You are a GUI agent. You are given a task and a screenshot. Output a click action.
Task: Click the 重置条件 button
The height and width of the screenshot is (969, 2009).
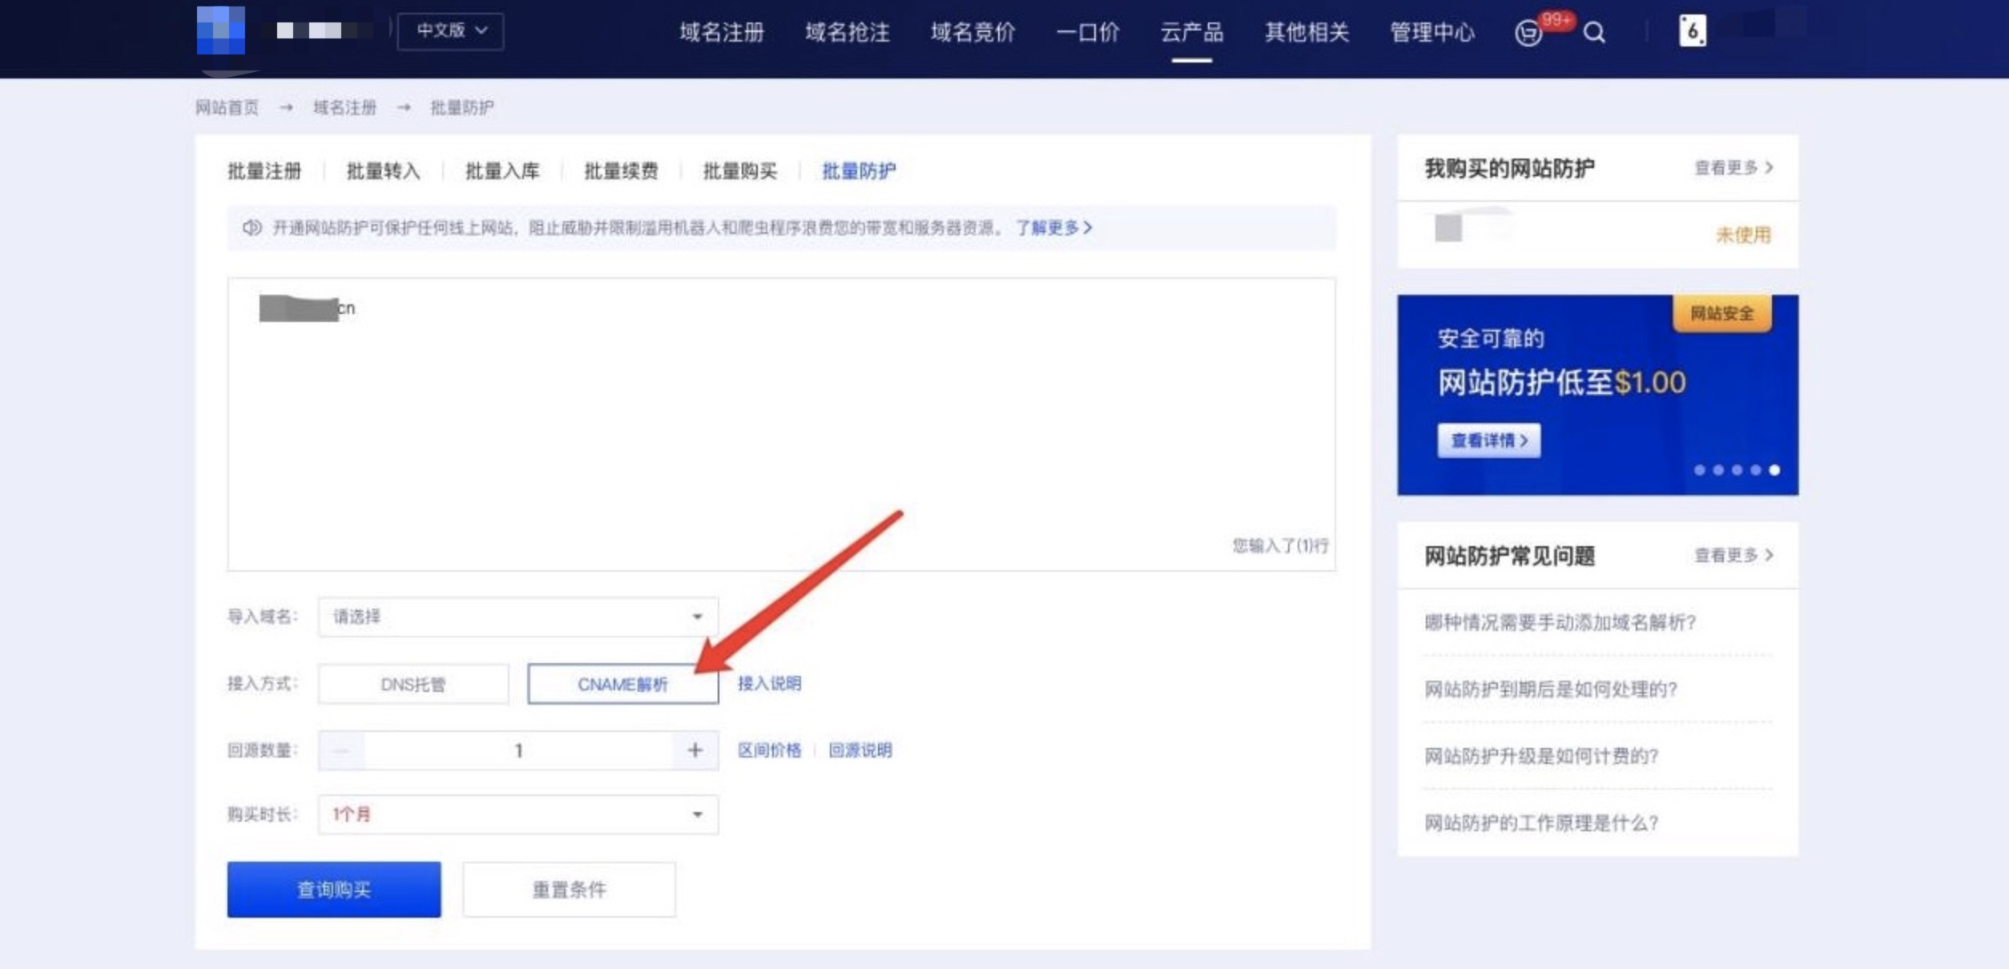pyautogui.click(x=569, y=889)
